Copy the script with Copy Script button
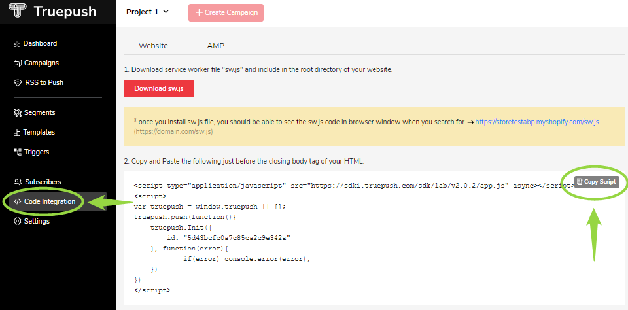628x310 pixels. (x=597, y=182)
